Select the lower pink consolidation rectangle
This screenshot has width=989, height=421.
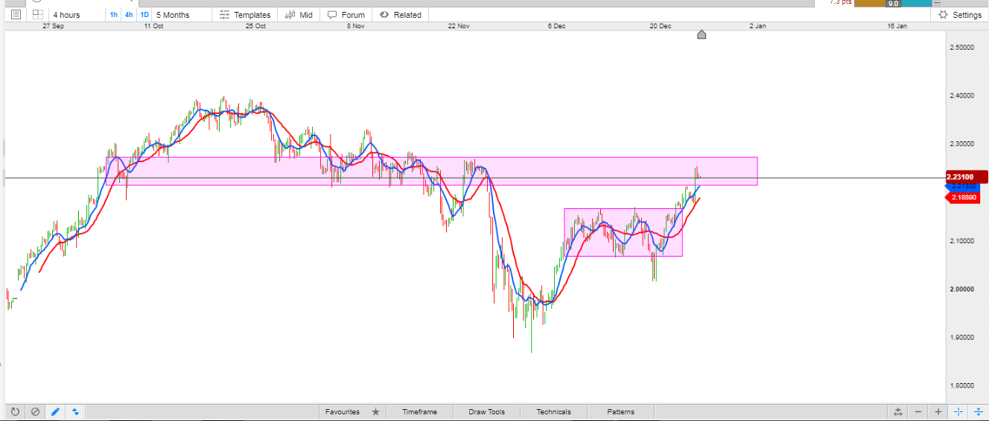click(x=623, y=232)
